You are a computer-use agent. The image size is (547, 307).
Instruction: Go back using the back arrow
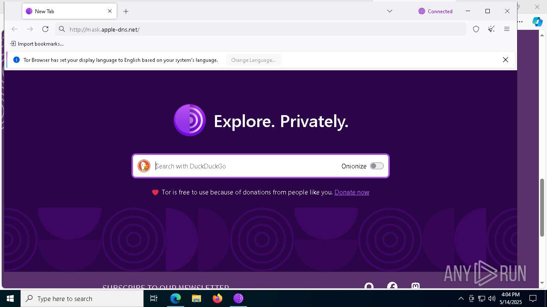(x=15, y=29)
